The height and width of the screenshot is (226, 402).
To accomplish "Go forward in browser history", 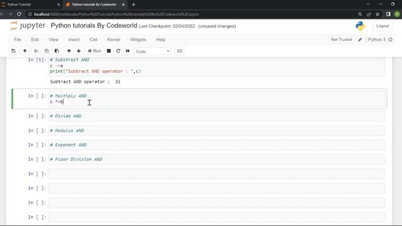I will pyautogui.click(x=10, y=14).
